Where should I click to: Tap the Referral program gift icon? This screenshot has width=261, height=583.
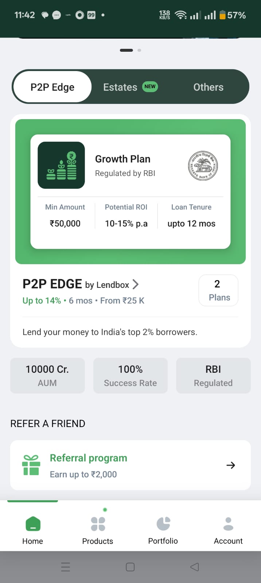(31, 465)
